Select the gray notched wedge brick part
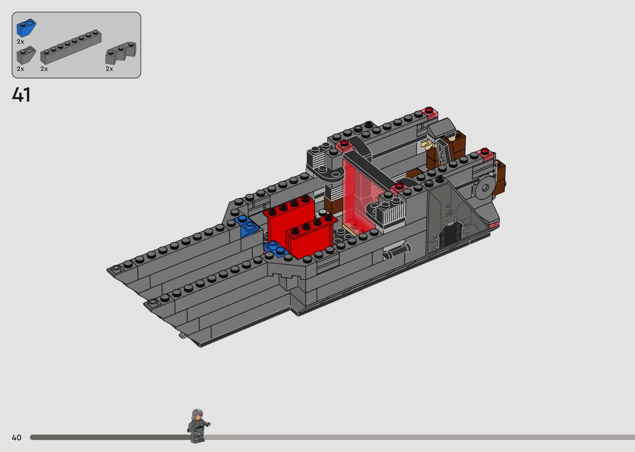The height and width of the screenshot is (452, 635). coord(121,53)
